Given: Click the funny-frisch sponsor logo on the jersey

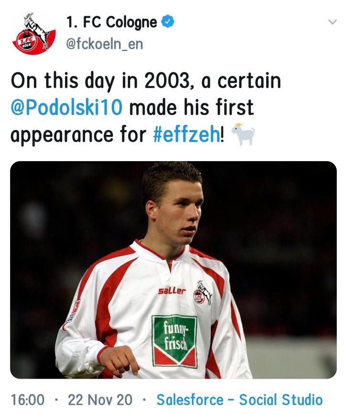Looking at the screenshot, I should click(174, 341).
